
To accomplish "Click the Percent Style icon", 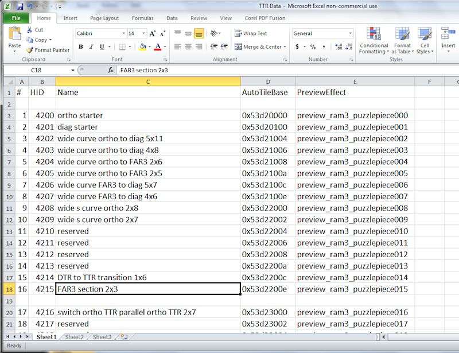I will tap(313, 47).
